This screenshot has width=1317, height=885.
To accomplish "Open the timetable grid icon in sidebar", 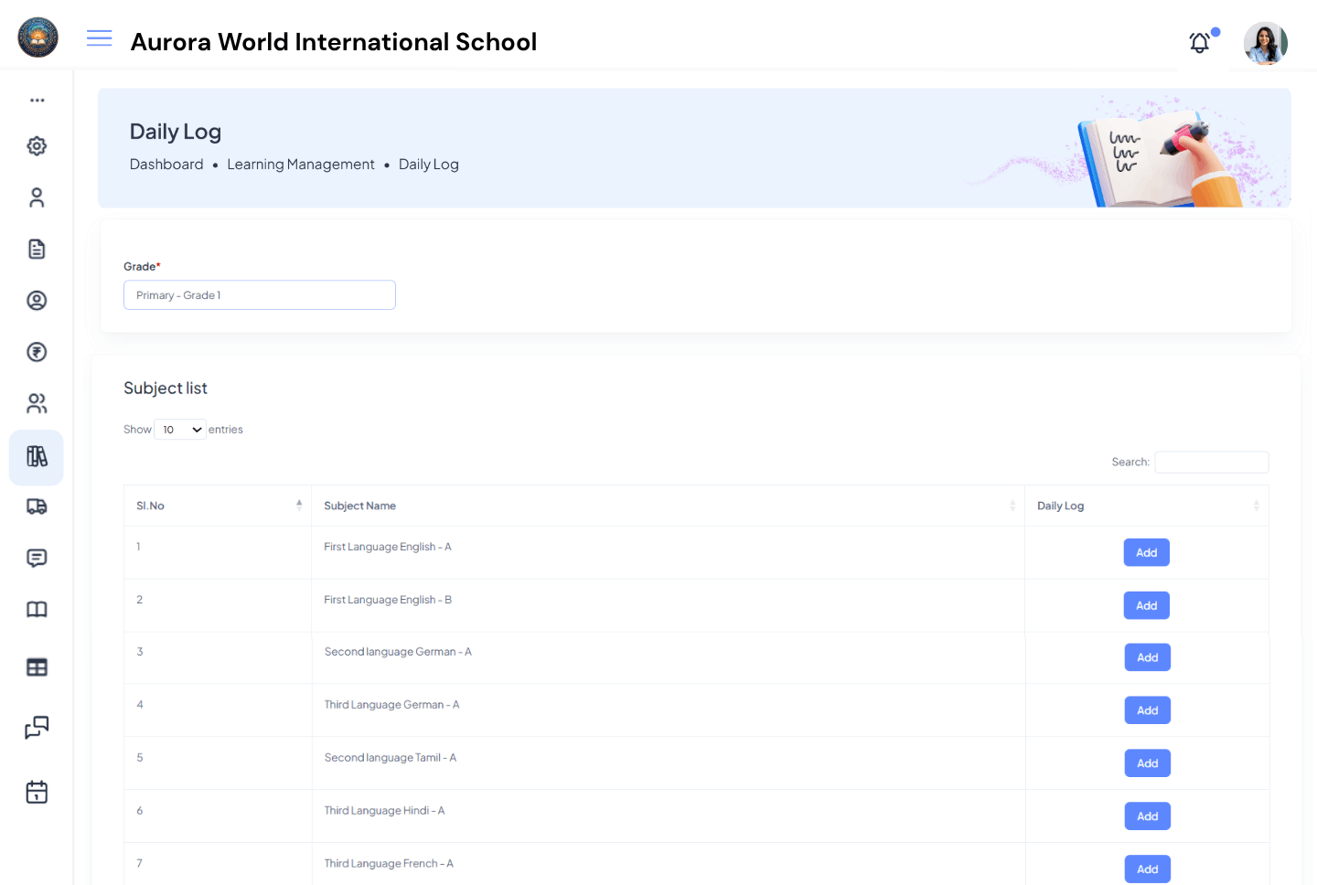I will coord(37,666).
